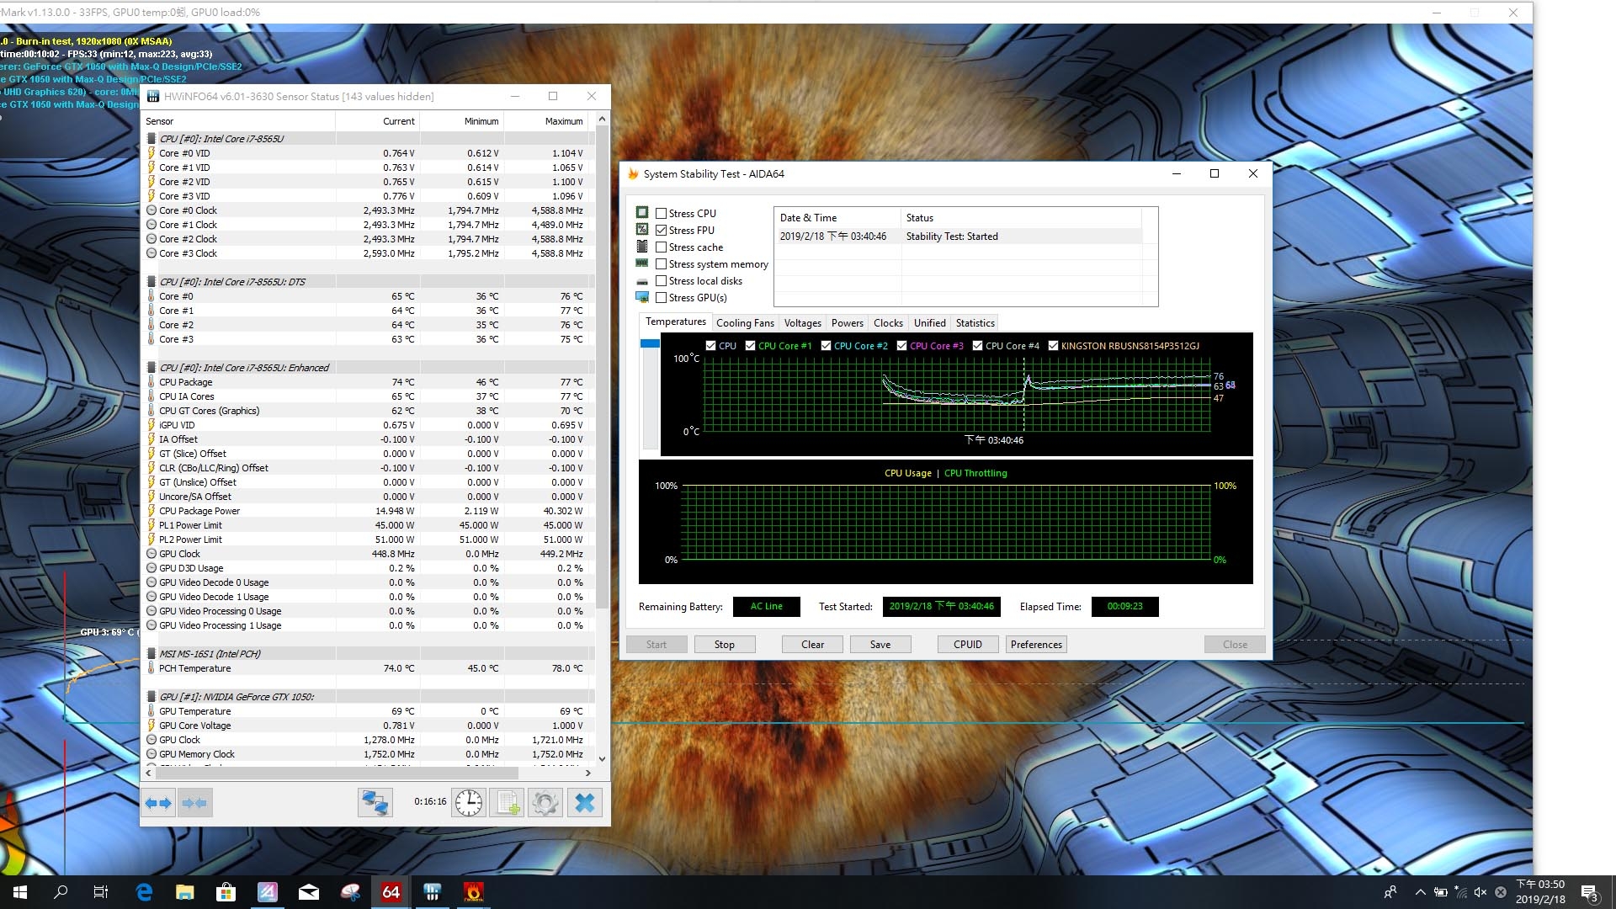Open the Wi-Fi network tray icon
The image size is (1616, 909).
(1461, 892)
